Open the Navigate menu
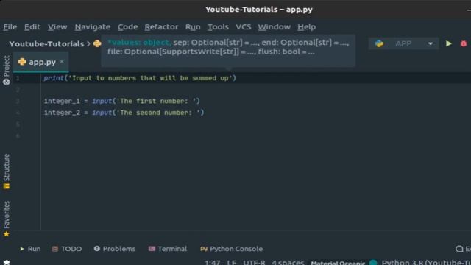471x265 pixels. coord(93,27)
